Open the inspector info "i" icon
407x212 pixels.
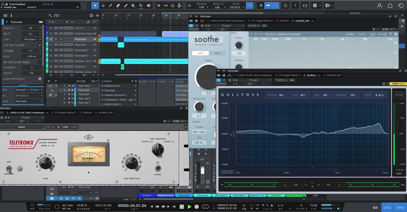coord(11,15)
